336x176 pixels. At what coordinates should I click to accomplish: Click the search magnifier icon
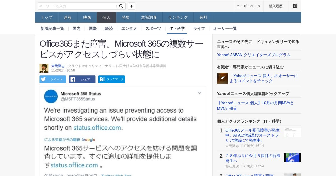(121, 6)
